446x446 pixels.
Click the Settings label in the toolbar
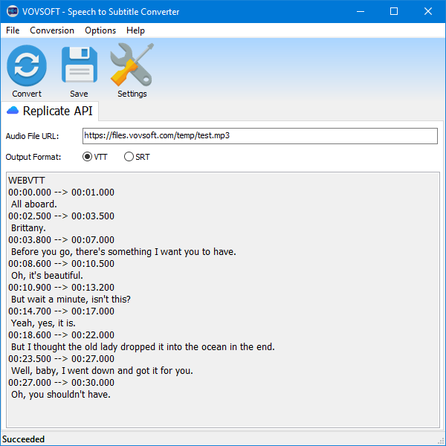coord(132,94)
